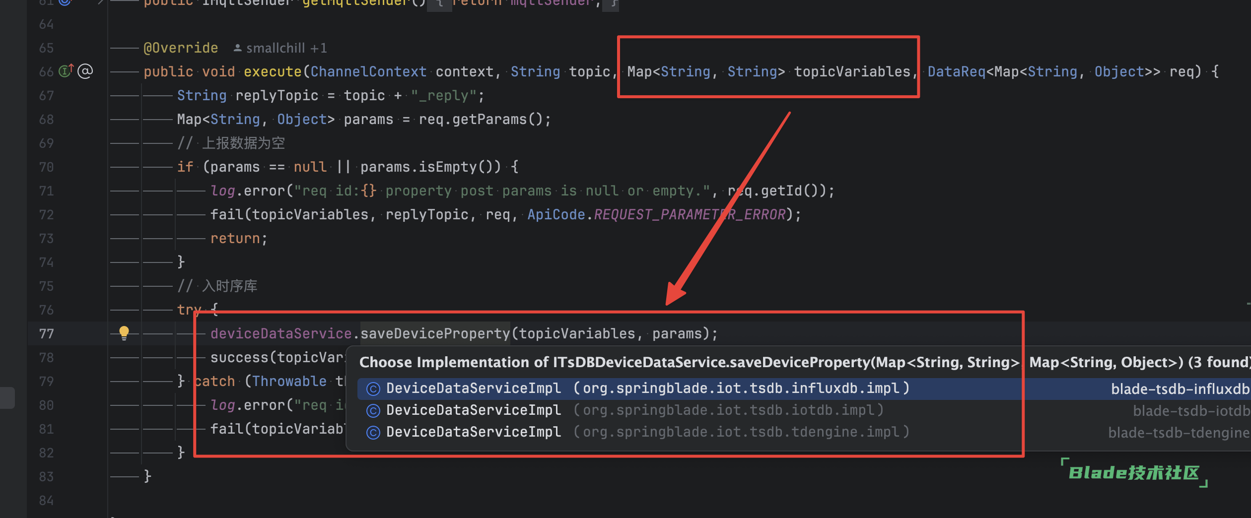Click the saveDeviceProperty method call
1251x518 pixels.
[x=435, y=333]
